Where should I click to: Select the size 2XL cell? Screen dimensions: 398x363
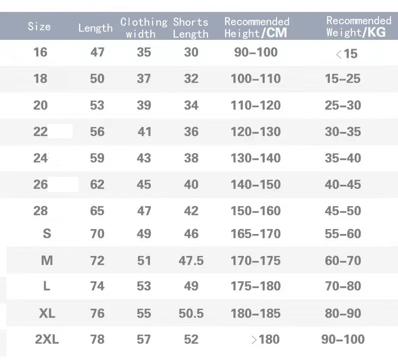coord(47,339)
